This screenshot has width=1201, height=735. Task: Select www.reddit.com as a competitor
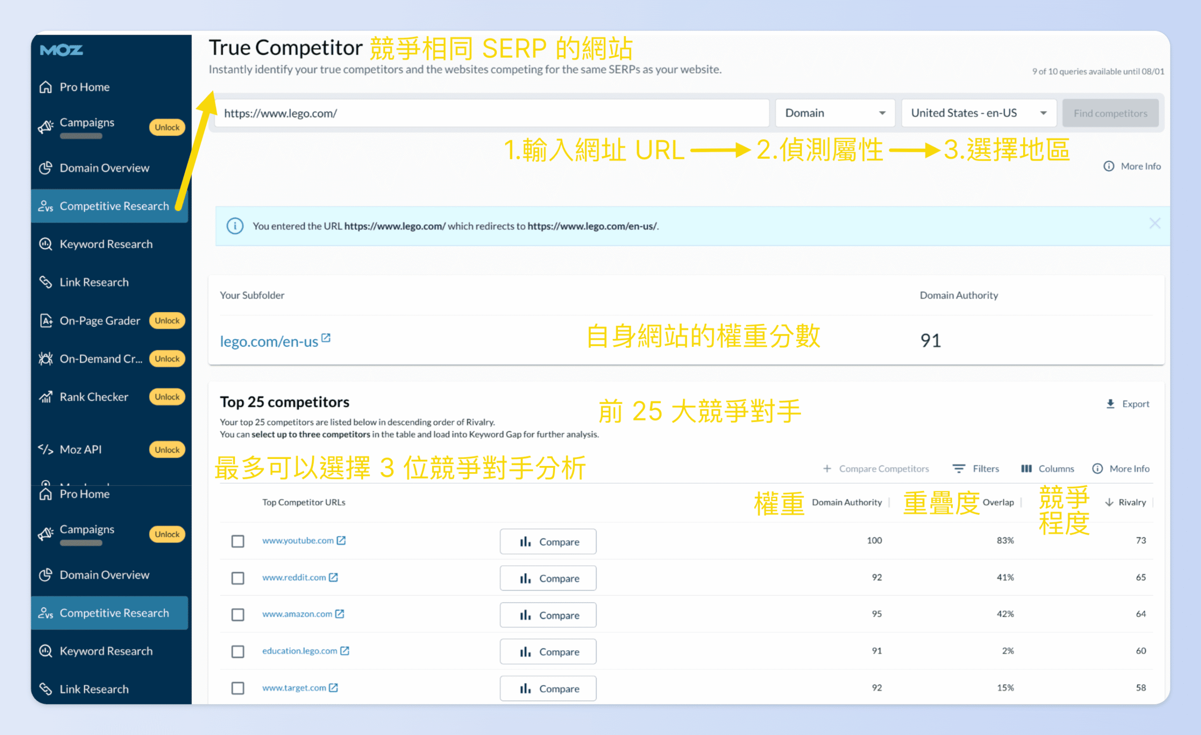(238, 578)
